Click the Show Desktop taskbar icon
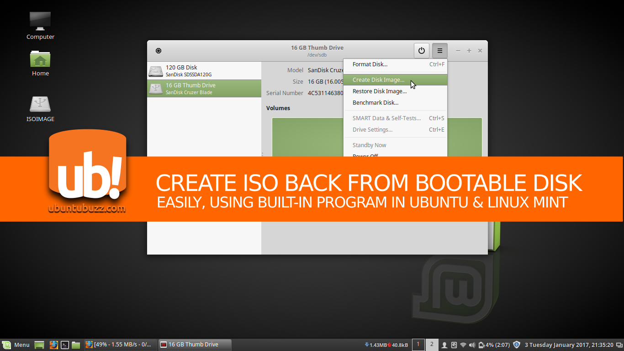Screen dimensions: 624x351 click(x=40, y=345)
